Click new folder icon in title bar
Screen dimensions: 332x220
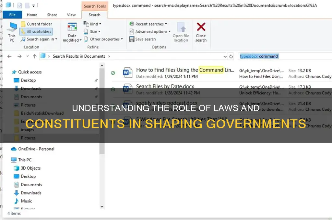(27, 5)
